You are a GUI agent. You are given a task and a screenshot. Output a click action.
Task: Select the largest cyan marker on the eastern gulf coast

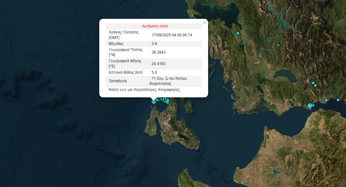310,106
